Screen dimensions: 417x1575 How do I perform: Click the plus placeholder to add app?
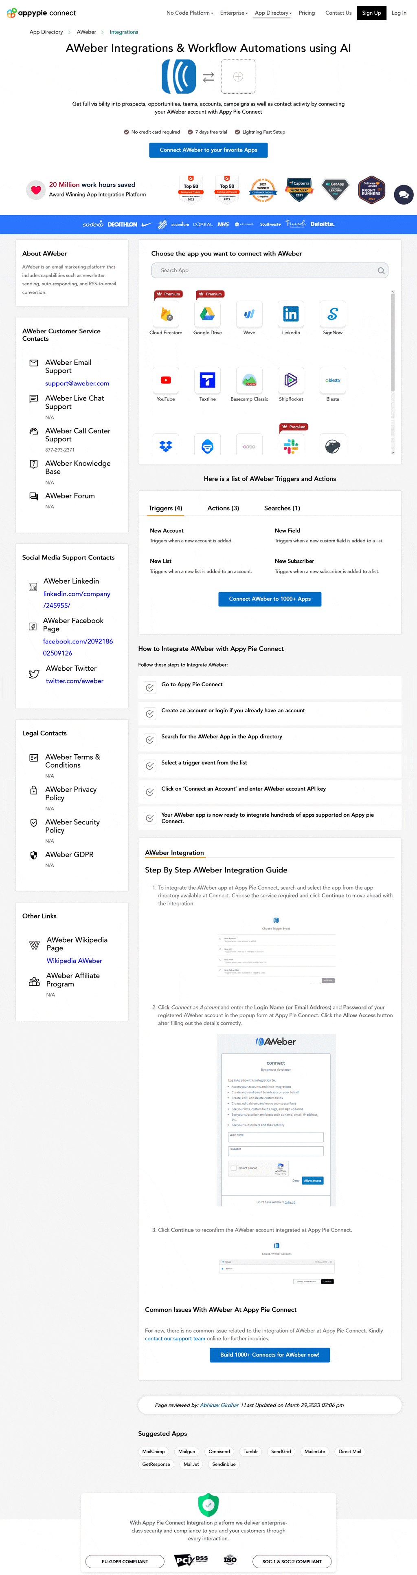[x=238, y=77]
